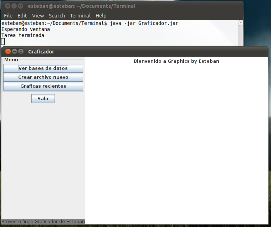Close the Terminal window
The width and height of the screenshot is (271, 227).
(7, 6)
